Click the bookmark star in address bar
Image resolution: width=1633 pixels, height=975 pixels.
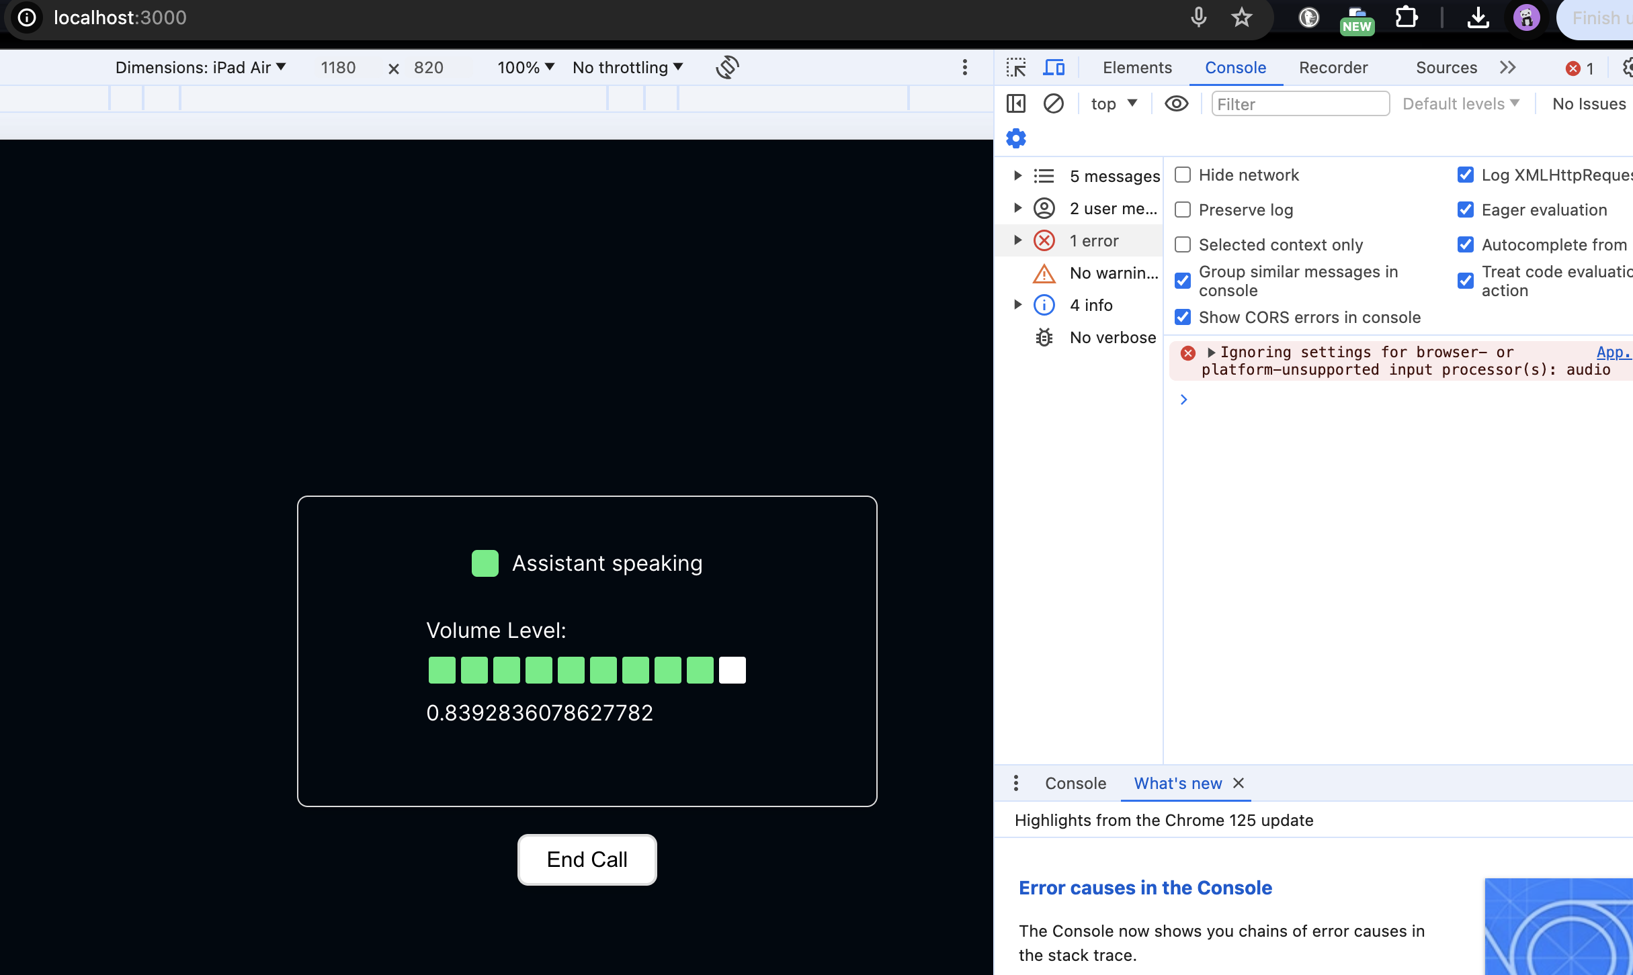pyautogui.click(x=1241, y=18)
